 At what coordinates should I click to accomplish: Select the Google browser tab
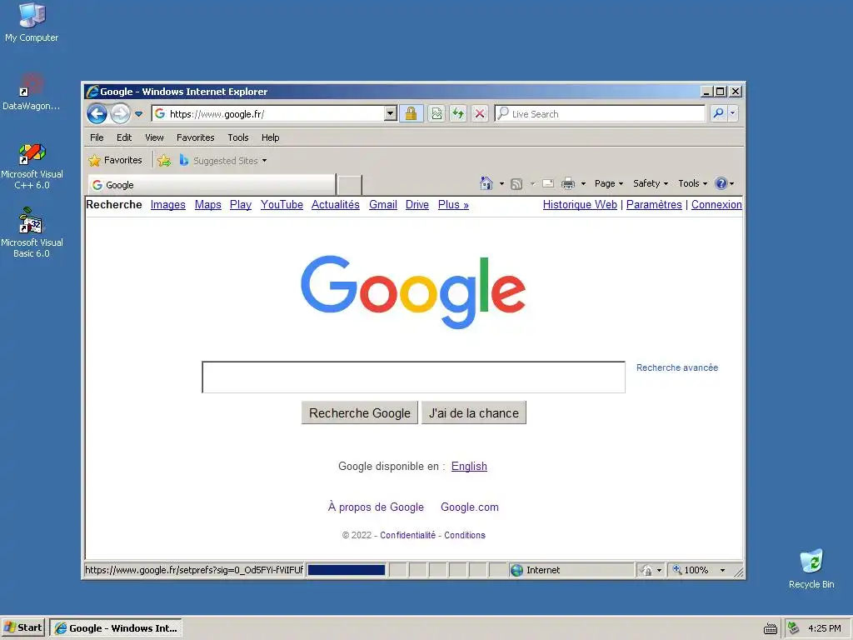pyautogui.click(x=211, y=185)
